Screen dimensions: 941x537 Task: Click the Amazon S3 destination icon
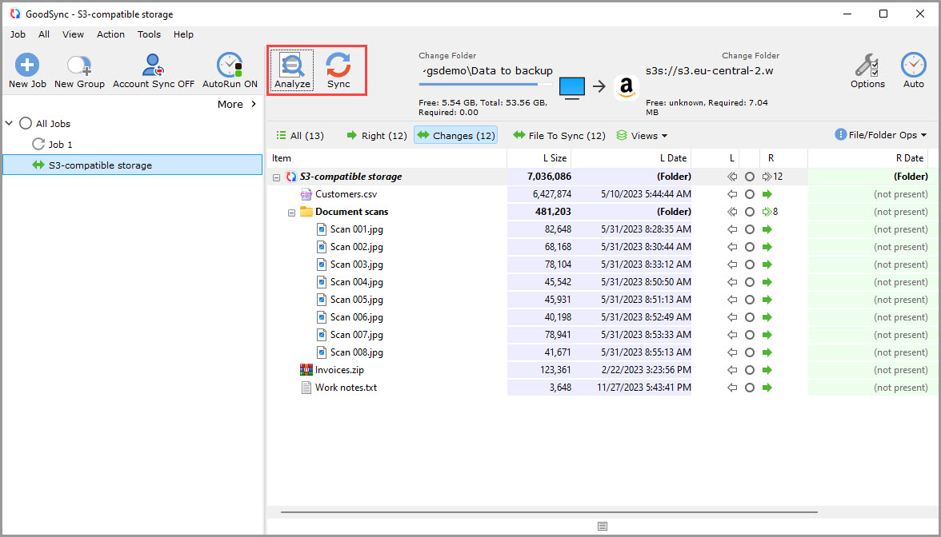click(626, 88)
